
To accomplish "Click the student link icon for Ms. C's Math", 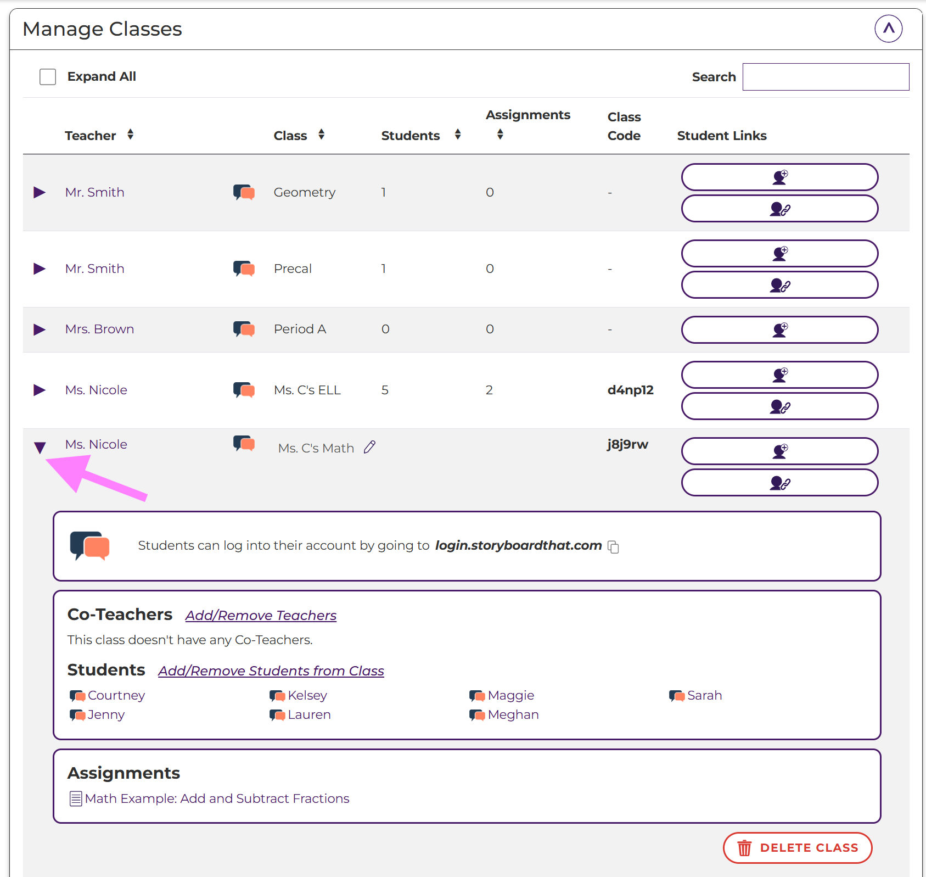I will point(779,483).
